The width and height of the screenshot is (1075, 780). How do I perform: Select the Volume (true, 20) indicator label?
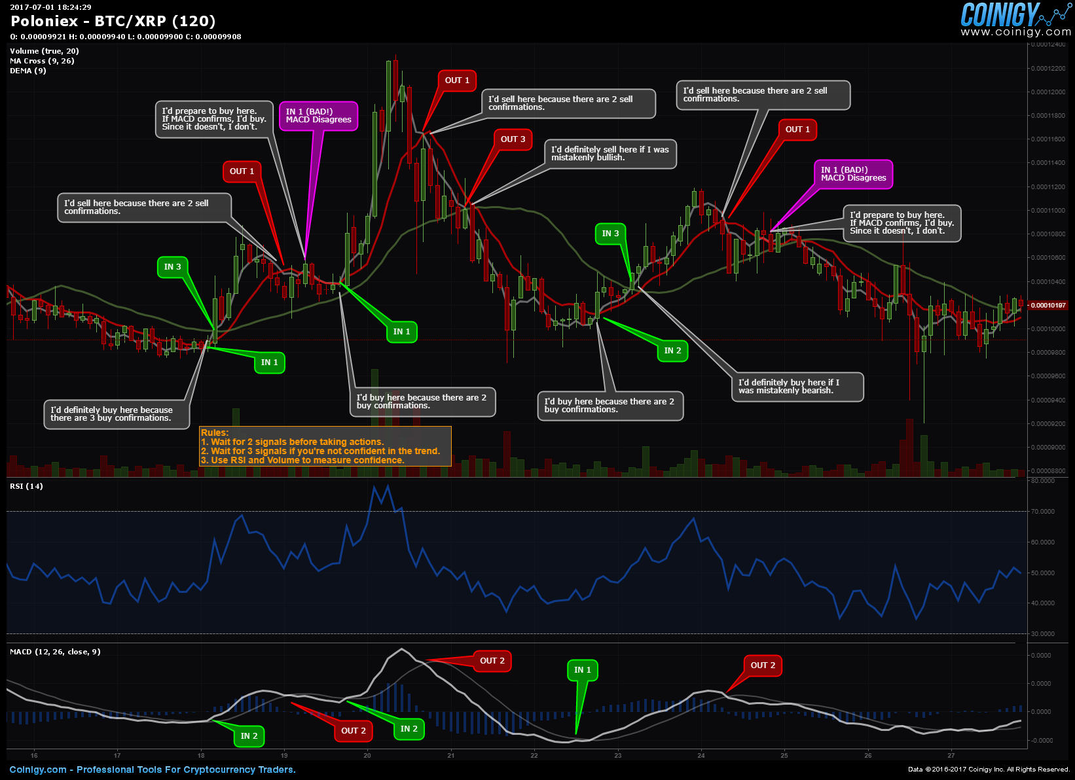(x=44, y=51)
